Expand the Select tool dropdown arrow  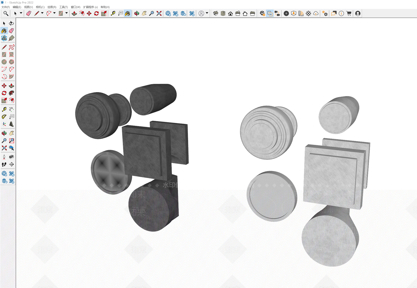click(21, 13)
